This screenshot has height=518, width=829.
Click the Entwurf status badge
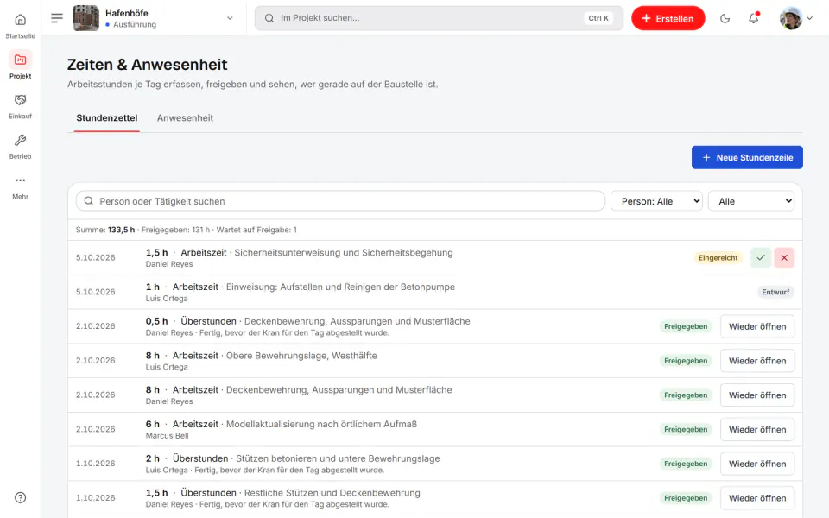[775, 292]
